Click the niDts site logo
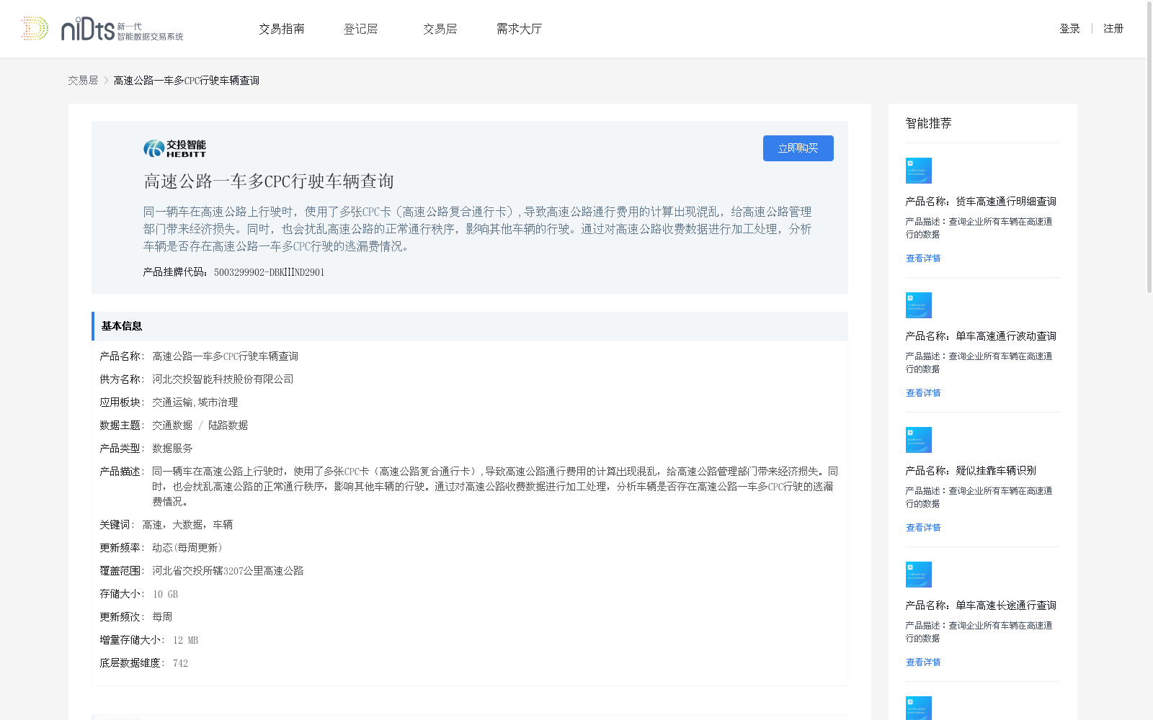Image resolution: width=1153 pixels, height=720 pixels. click(122, 29)
